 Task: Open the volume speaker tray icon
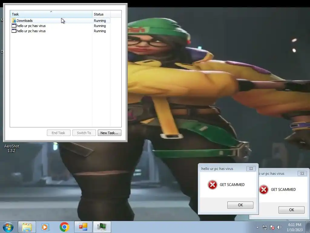point(279,227)
